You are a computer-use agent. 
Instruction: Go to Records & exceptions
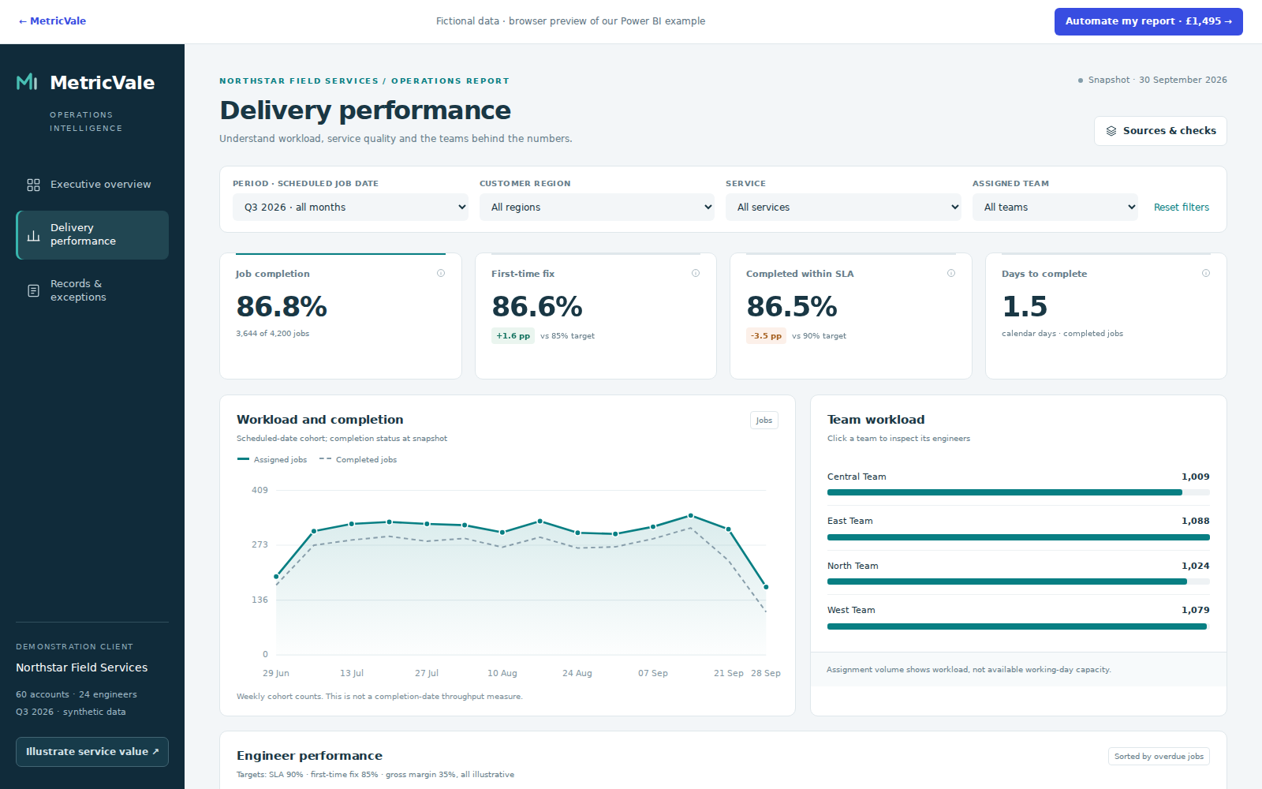coord(92,291)
